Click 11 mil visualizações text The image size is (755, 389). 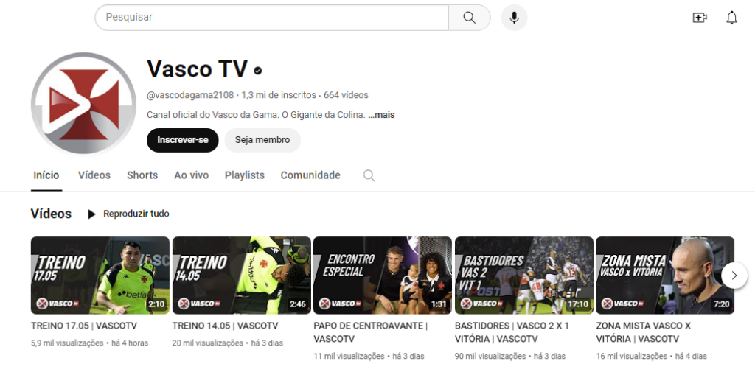[349, 357]
